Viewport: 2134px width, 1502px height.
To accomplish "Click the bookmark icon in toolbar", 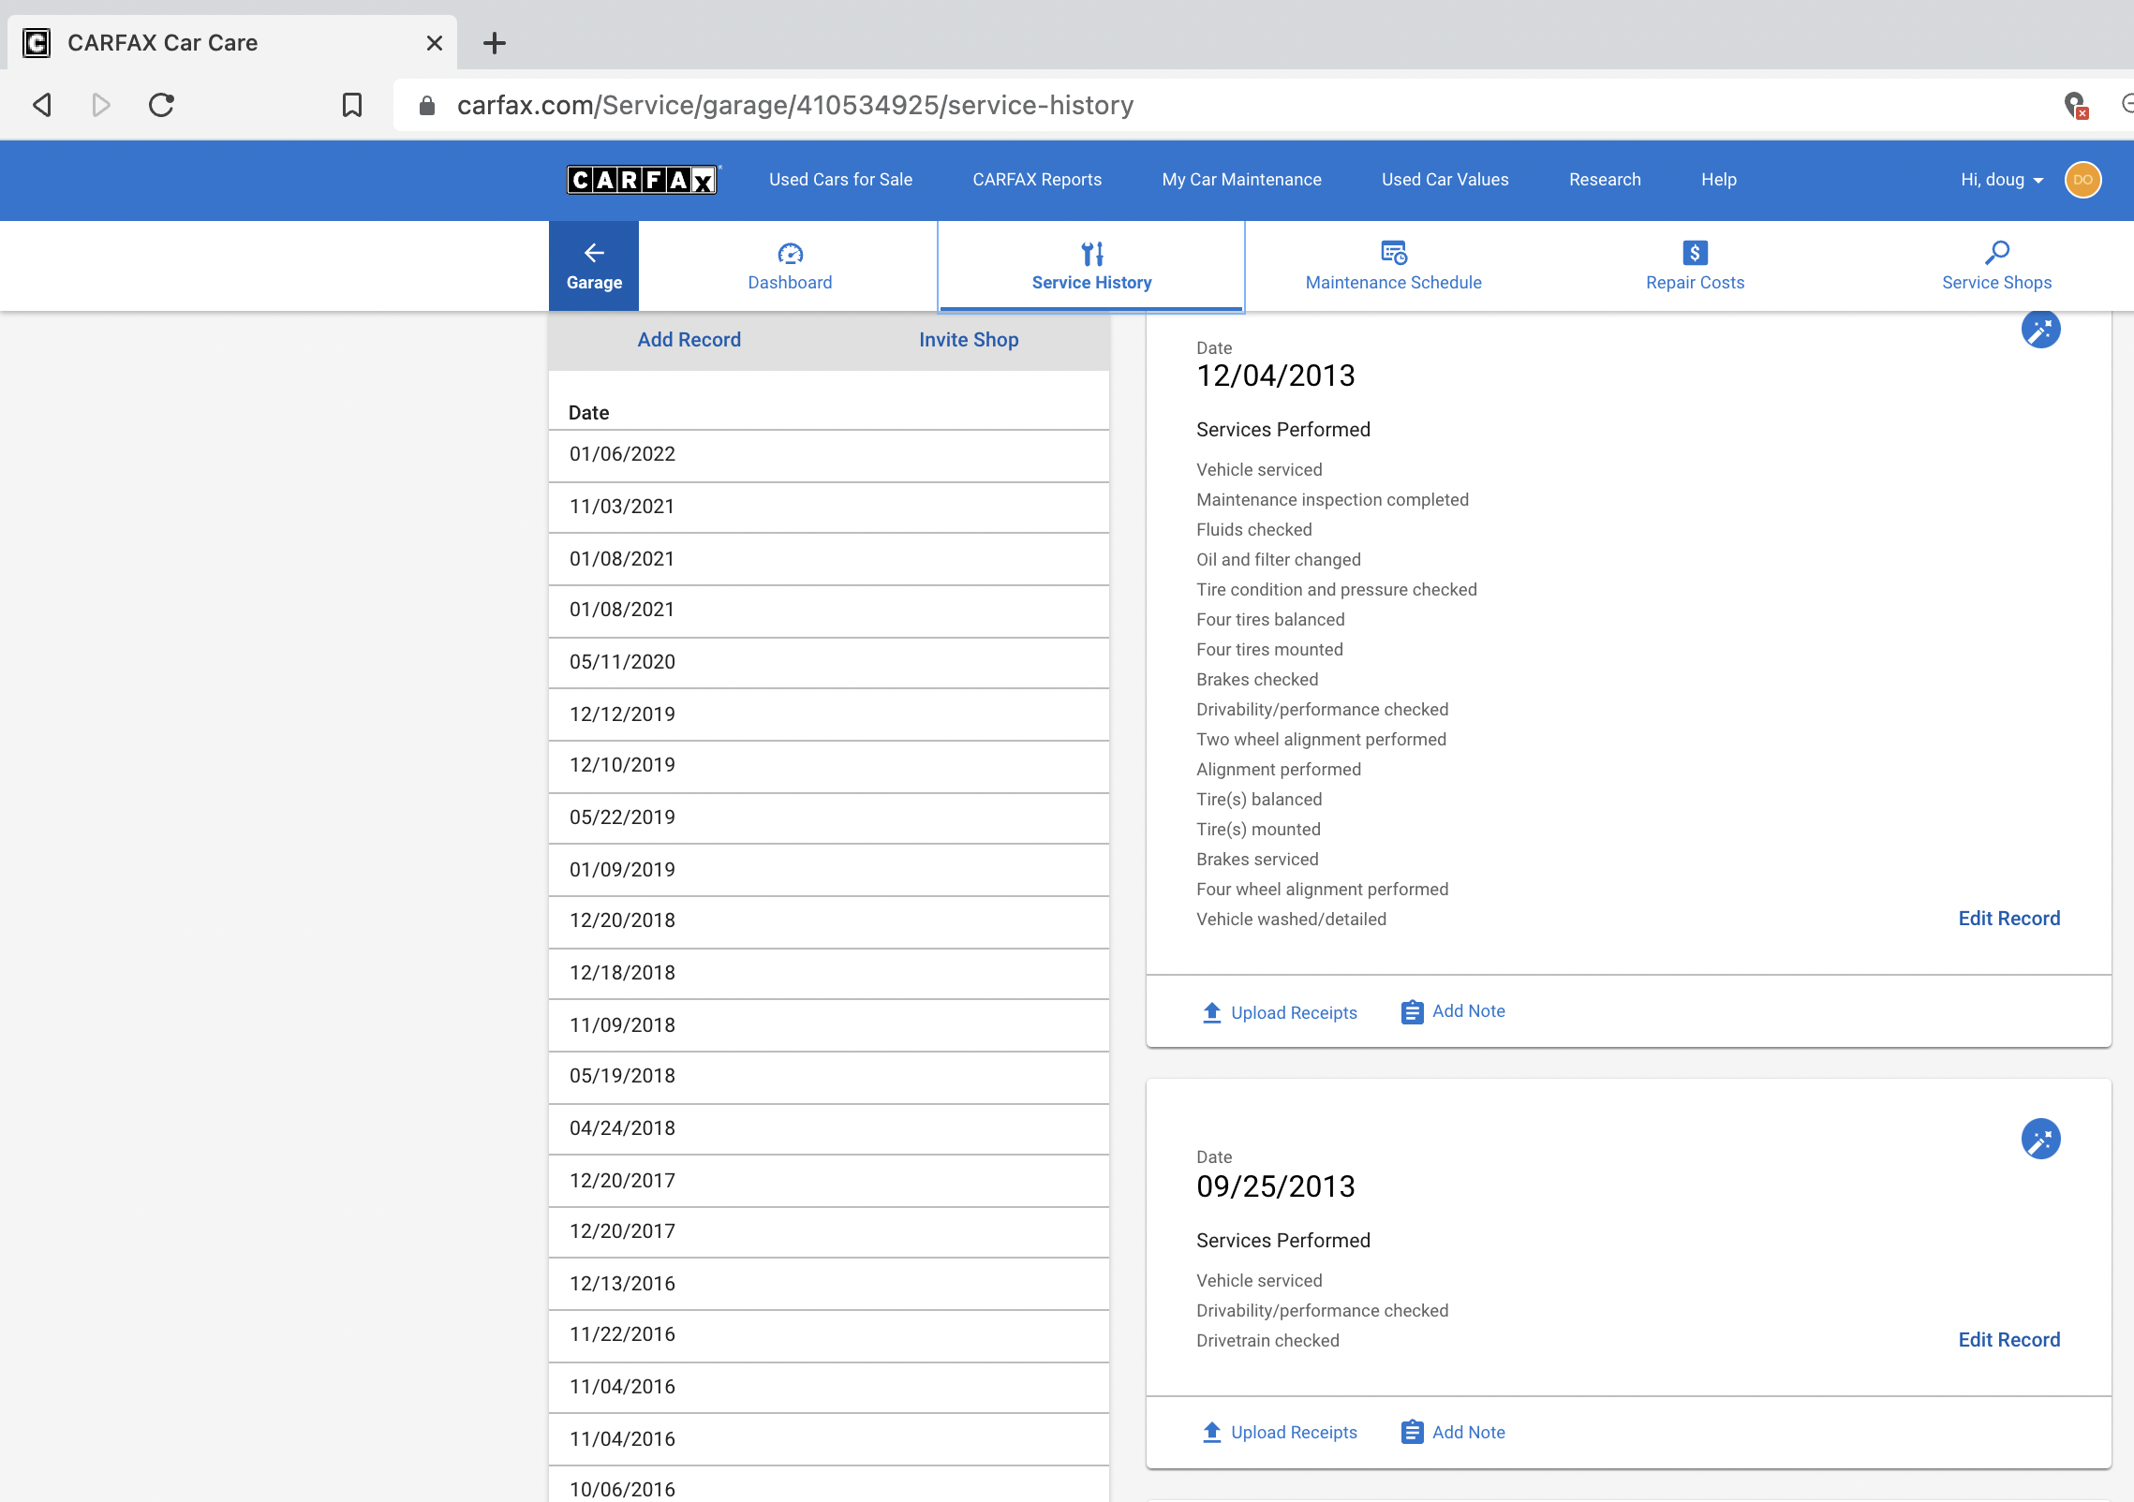I will click(352, 105).
